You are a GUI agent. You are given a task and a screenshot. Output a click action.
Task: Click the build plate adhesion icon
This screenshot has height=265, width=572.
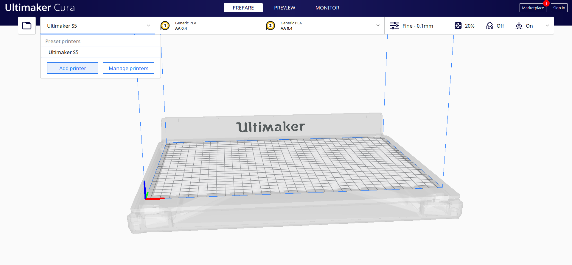[x=519, y=26]
